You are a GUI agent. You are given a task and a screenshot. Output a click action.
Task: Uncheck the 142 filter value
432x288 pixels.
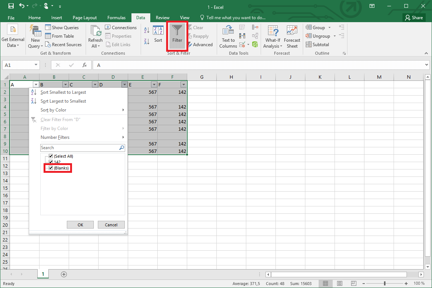pos(51,162)
